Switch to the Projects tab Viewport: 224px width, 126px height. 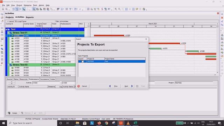point(9,17)
